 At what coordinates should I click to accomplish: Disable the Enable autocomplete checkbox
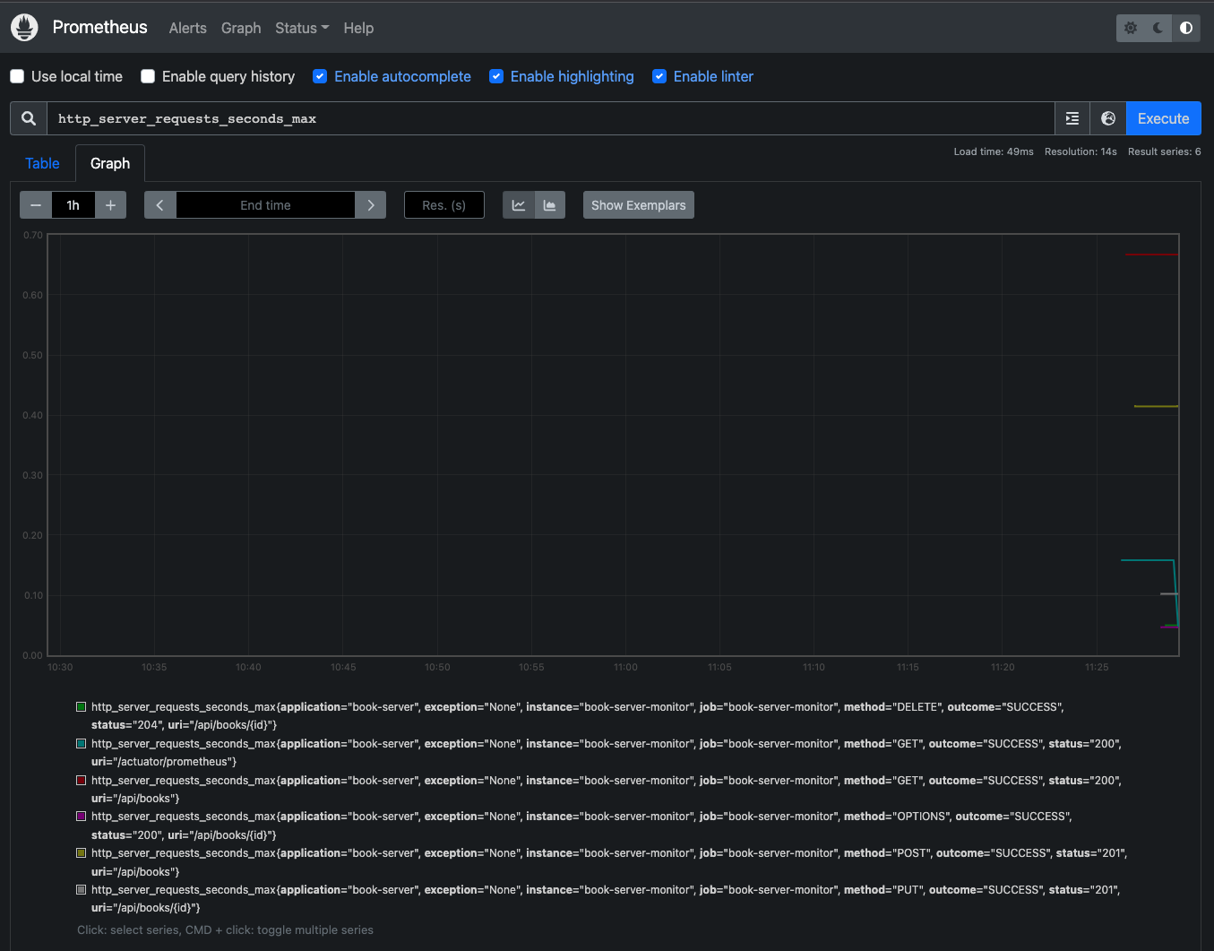(320, 76)
